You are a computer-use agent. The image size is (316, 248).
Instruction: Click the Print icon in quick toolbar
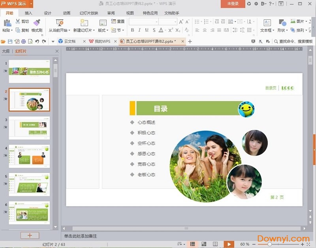tap(23, 41)
